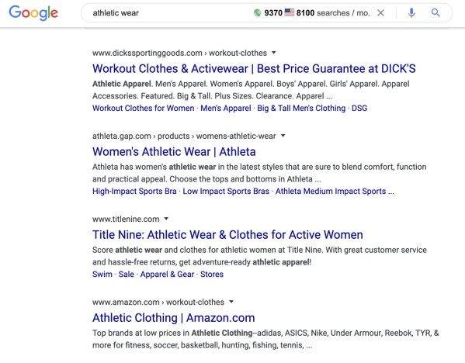Expand dropdown arrow next to athleta.gap.com URL
This screenshot has height=363, width=465.
283,136
